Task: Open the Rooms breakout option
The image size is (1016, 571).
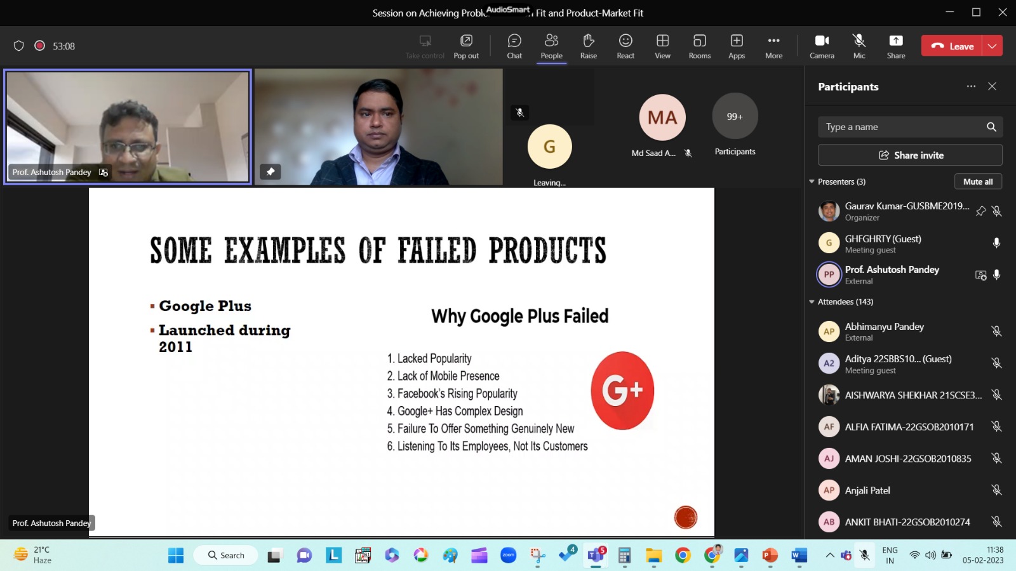Action: 699,46
